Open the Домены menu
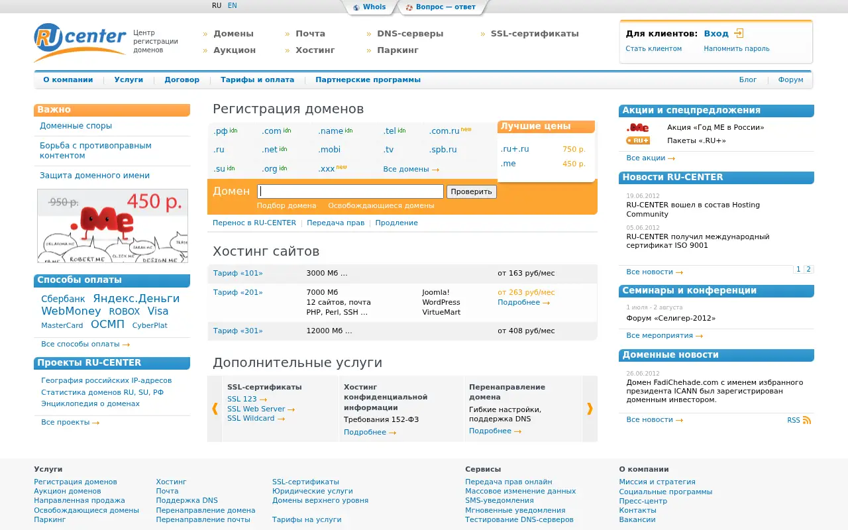Screen dimensions: 848x530 pos(233,33)
